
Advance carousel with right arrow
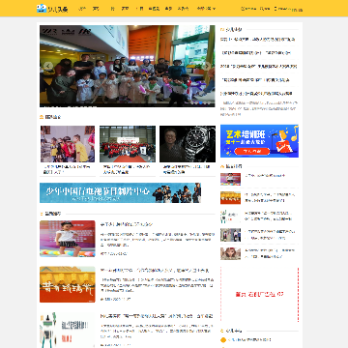tap(207, 66)
